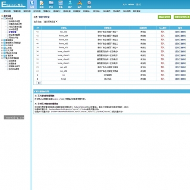Expand the 工作流 tree node
The height and width of the screenshot is (190, 190).
[2, 48]
